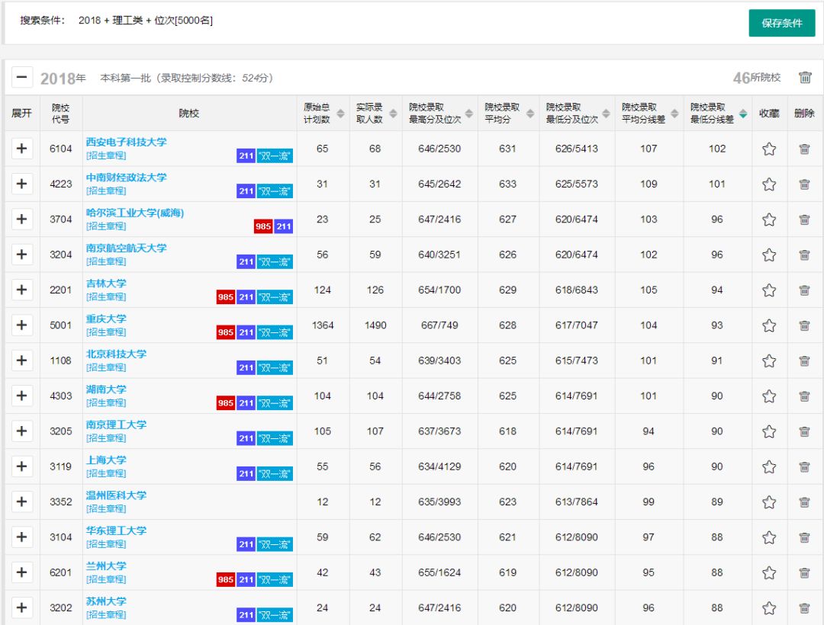Open 兰州大学 university link
Screen dimensions: 824x625
pos(106,566)
